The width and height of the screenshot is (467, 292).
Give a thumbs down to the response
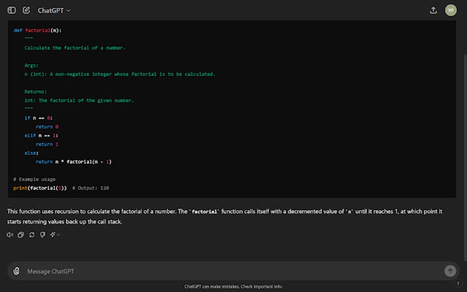tap(43, 234)
